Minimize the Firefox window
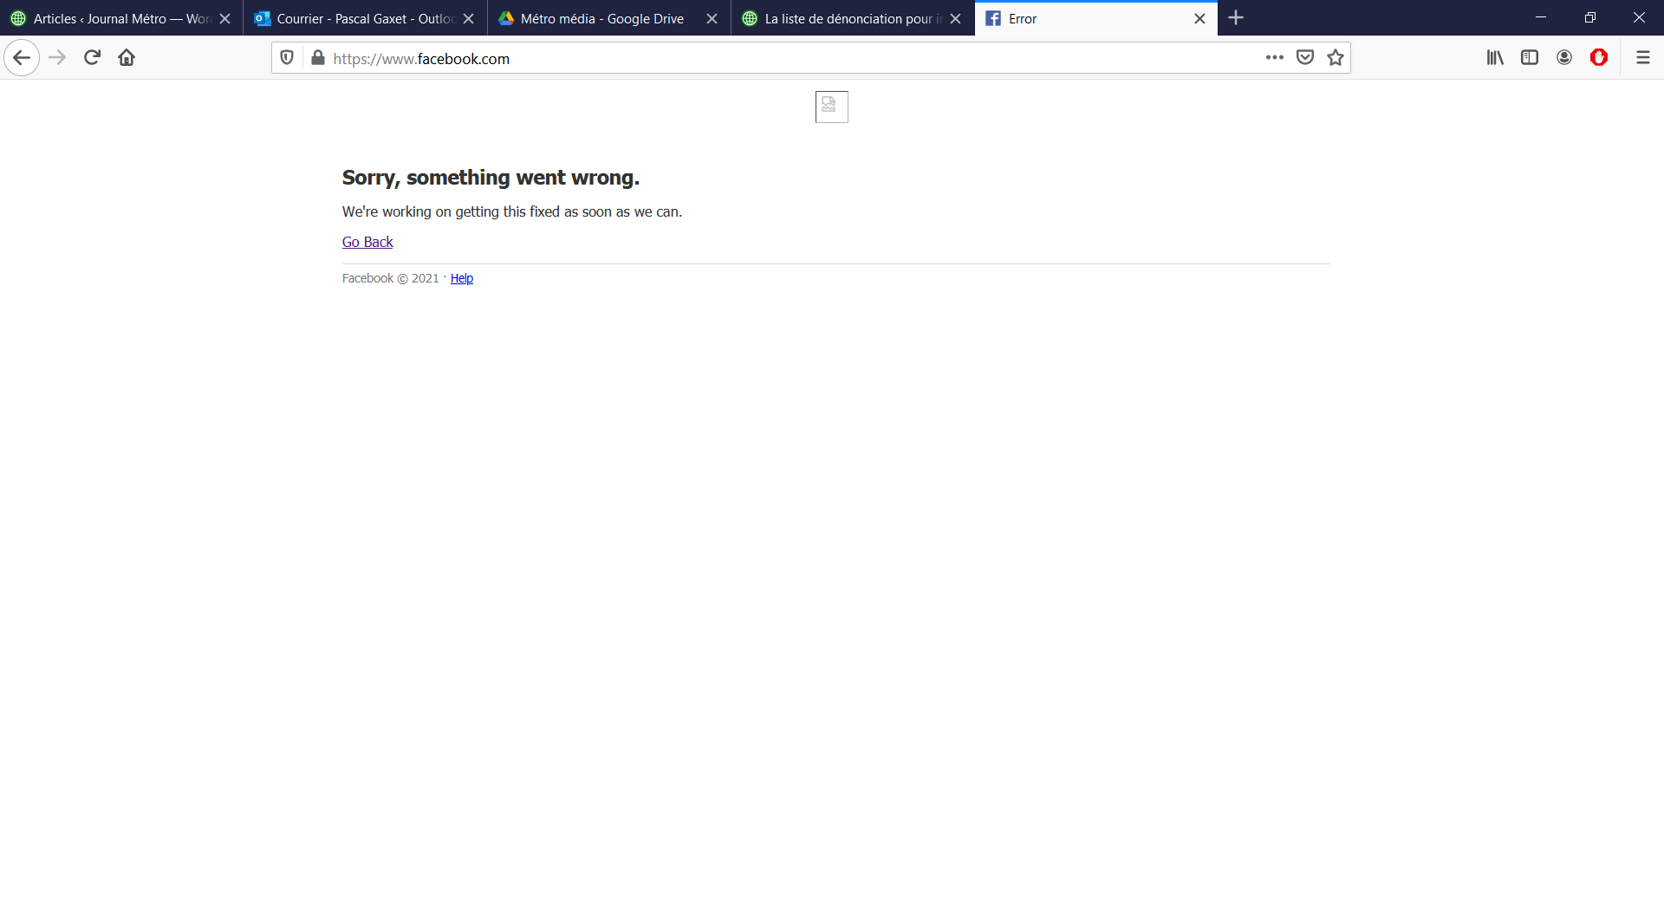The height and width of the screenshot is (903, 1664). (x=1541, y=17)
